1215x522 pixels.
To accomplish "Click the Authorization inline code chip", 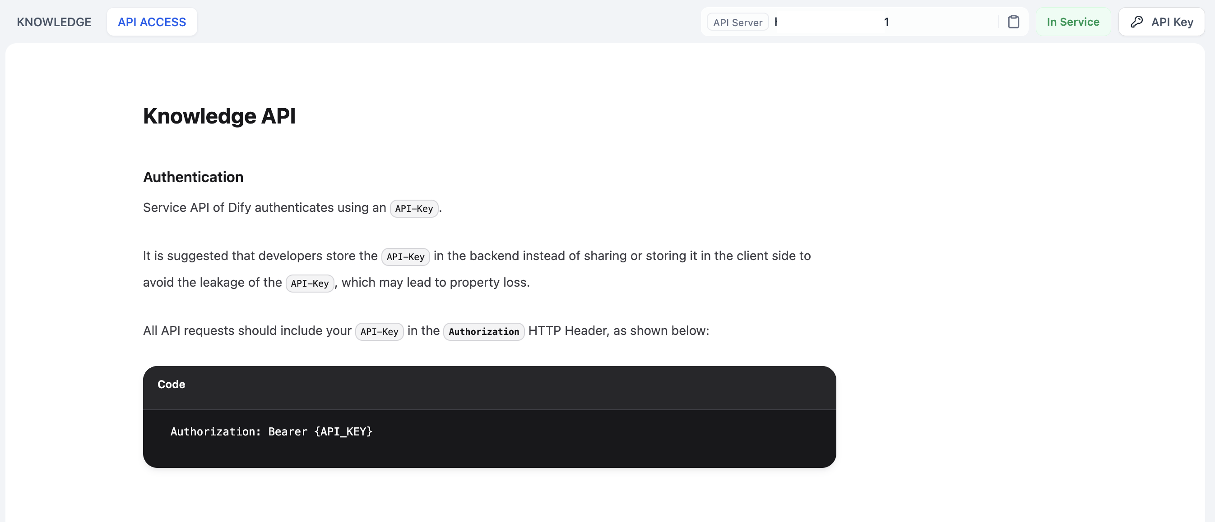I will click(x=483, y=332).
